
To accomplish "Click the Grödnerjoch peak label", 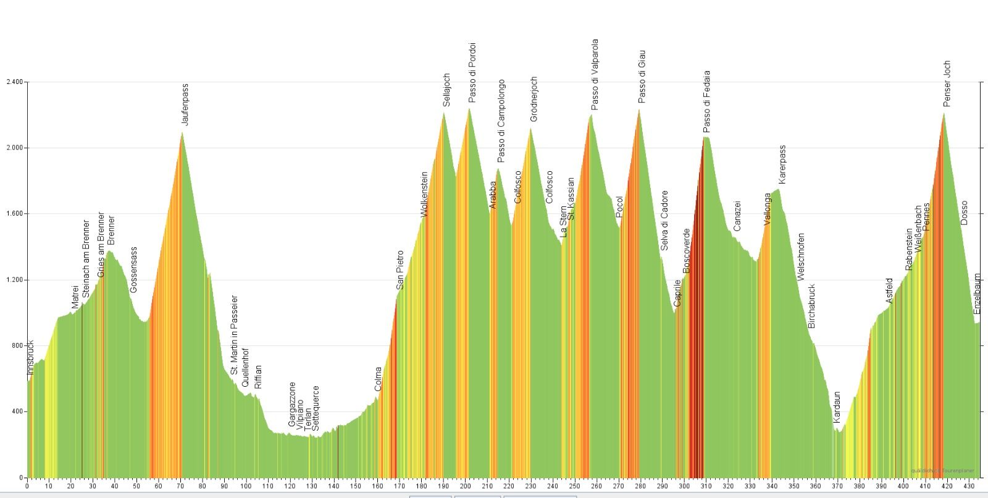I will coord(534,99).
